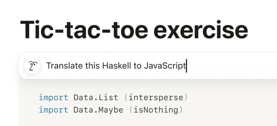Click the second 'import' keyword in code

click(x=53, y=110)
